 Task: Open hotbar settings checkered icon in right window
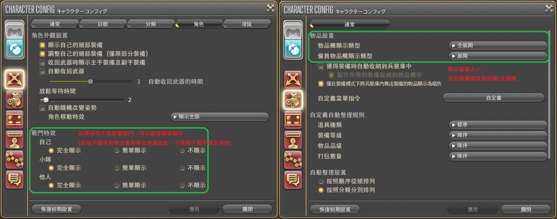click(293, 160)
